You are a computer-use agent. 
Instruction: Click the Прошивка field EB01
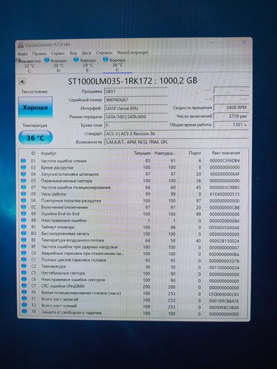pyautogui.click(x=136, y=92)
